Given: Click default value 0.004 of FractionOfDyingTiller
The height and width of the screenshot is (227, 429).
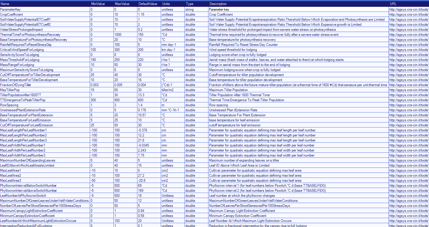Looking at the screenshot, I should 149,85.
